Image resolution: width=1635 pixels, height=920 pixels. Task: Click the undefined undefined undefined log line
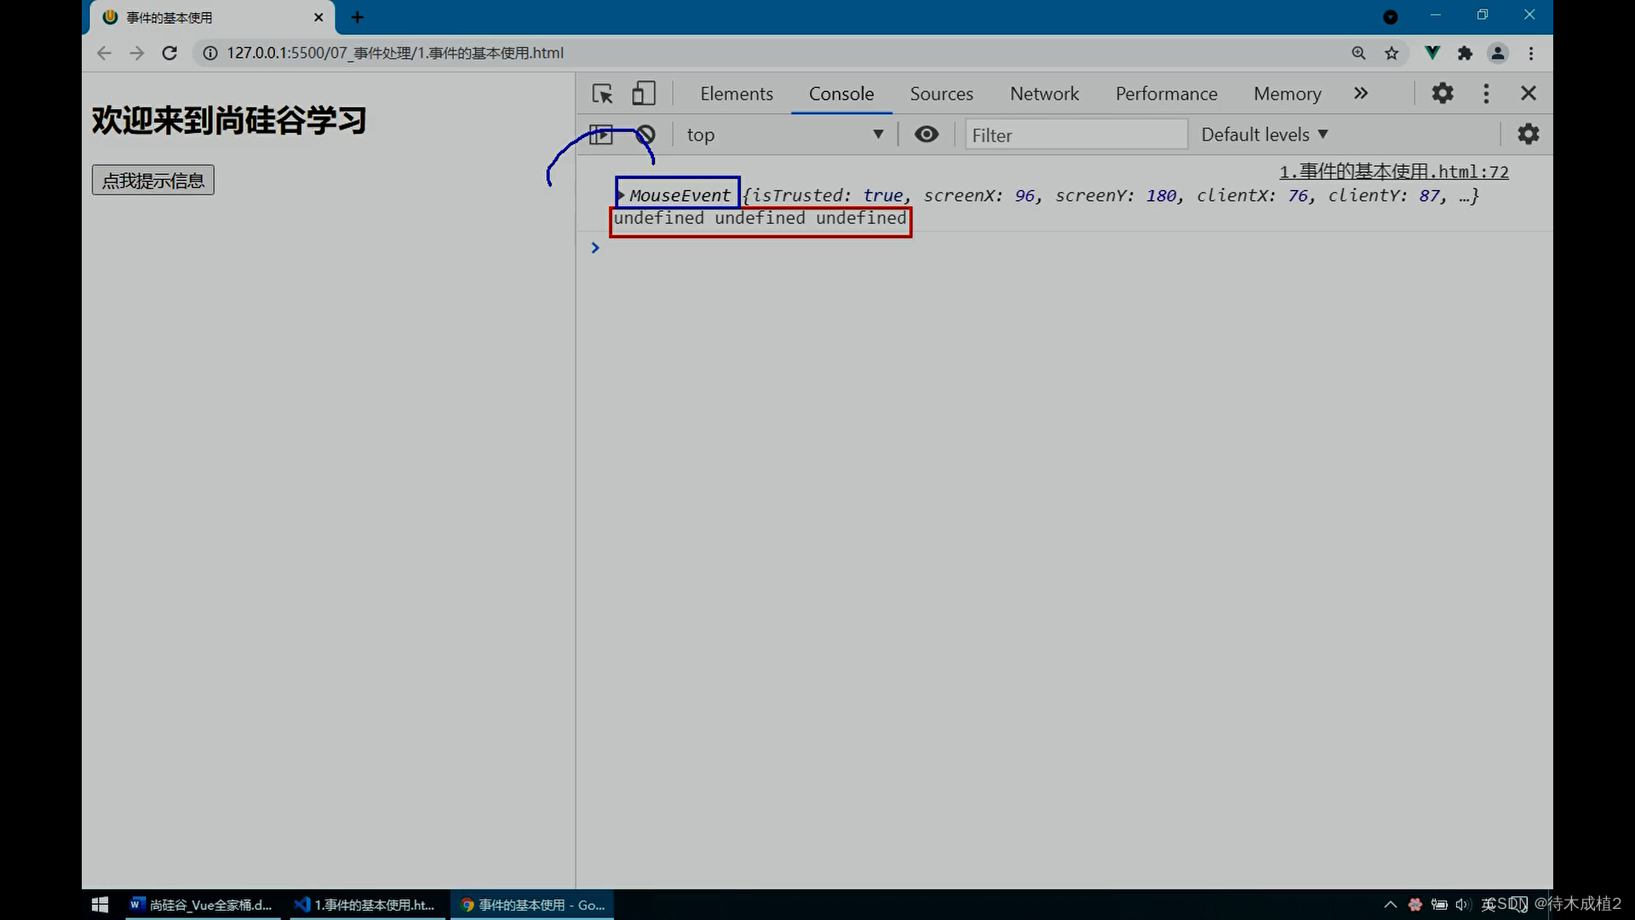tap(760, 218)
